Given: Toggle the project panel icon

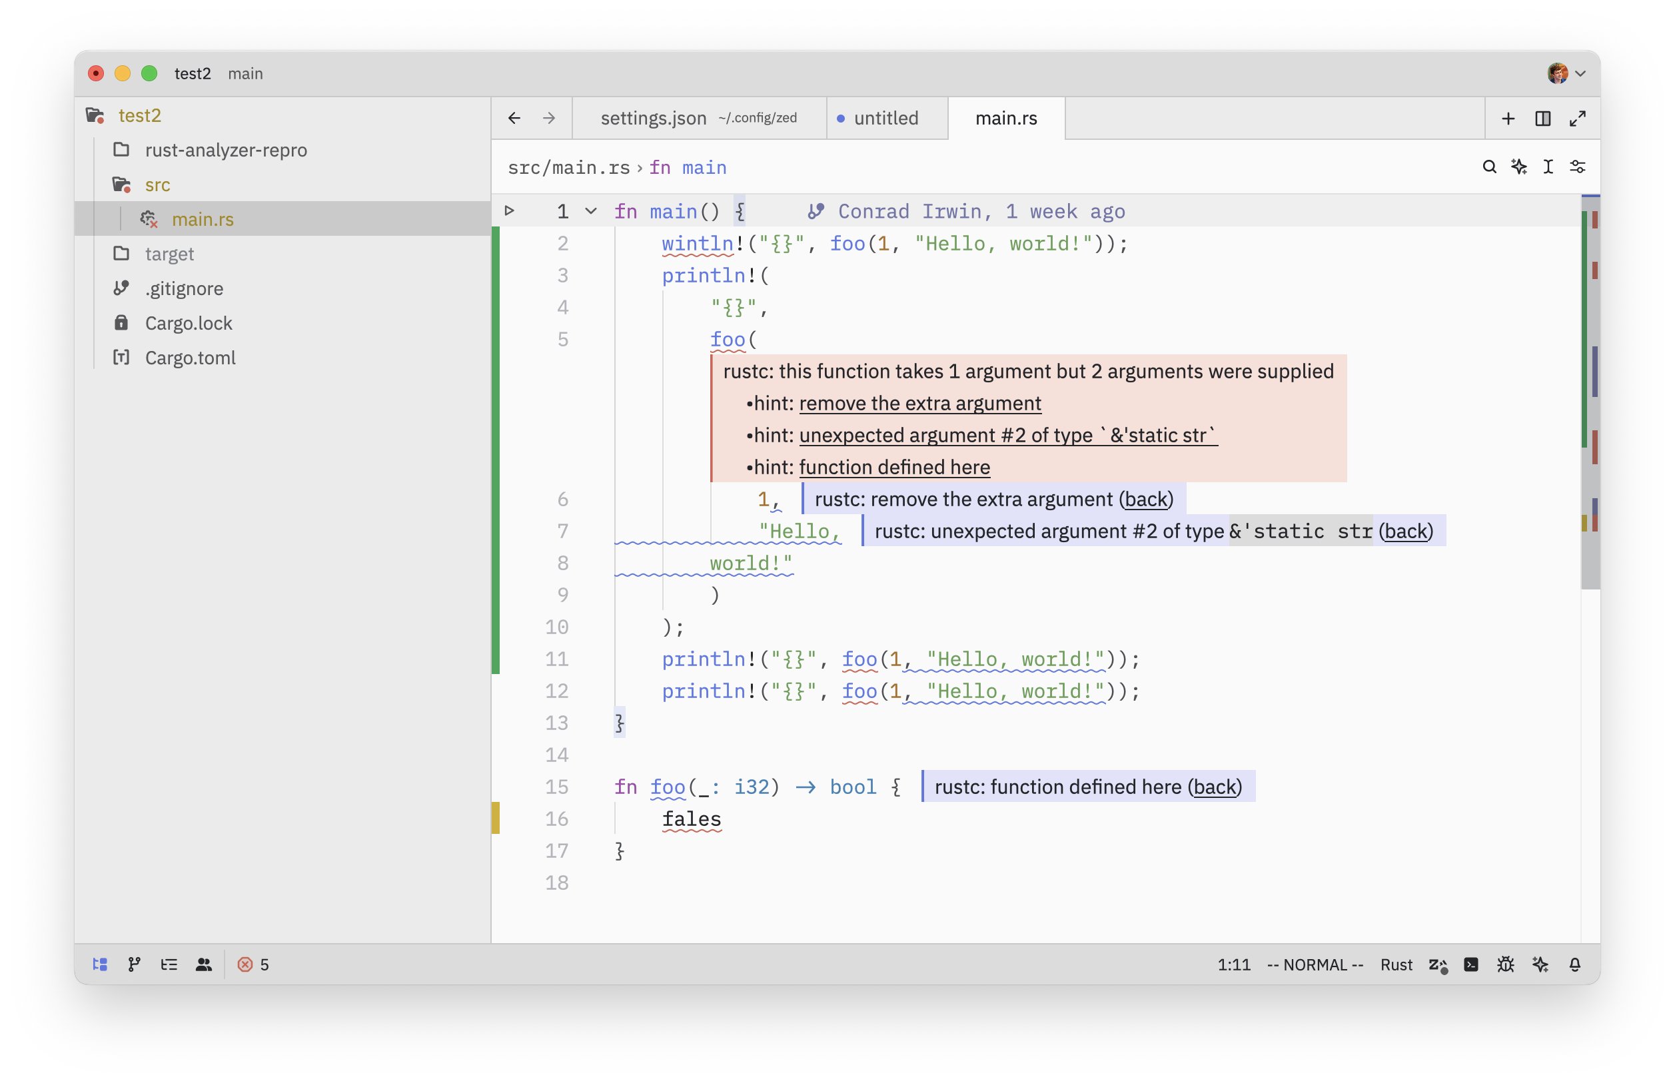Looking at the screenshot, I should (100, 964).
